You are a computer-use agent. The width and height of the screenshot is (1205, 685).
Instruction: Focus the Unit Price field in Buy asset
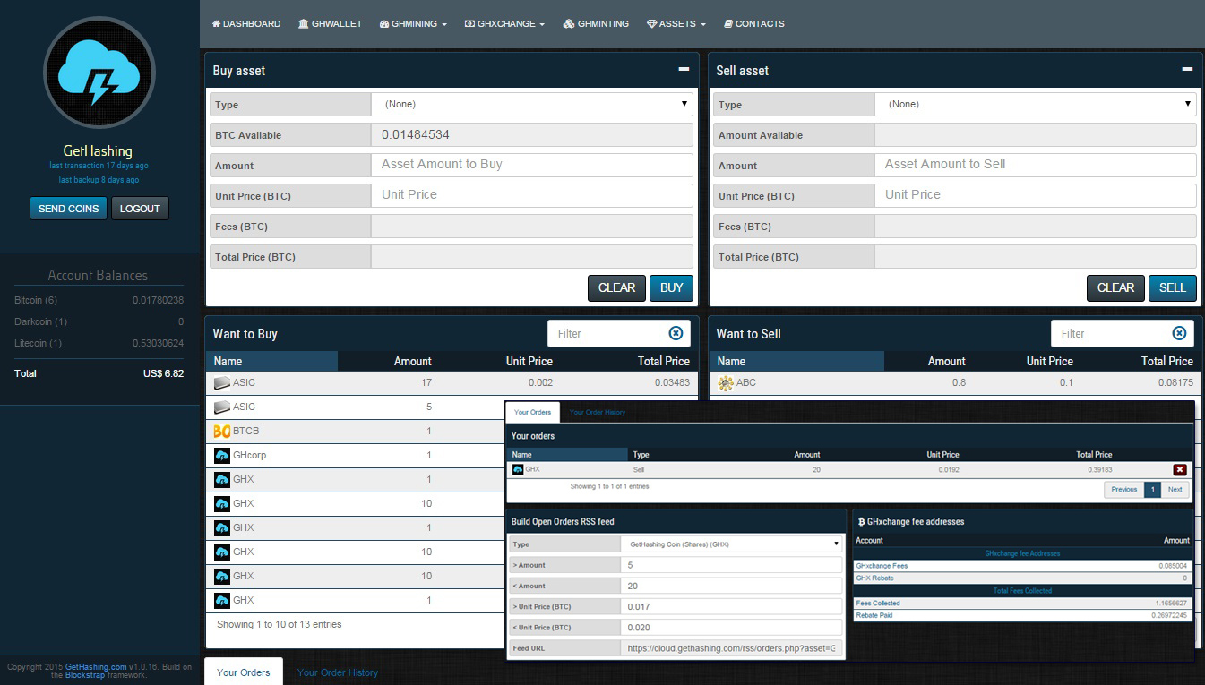tap(532, 195)
